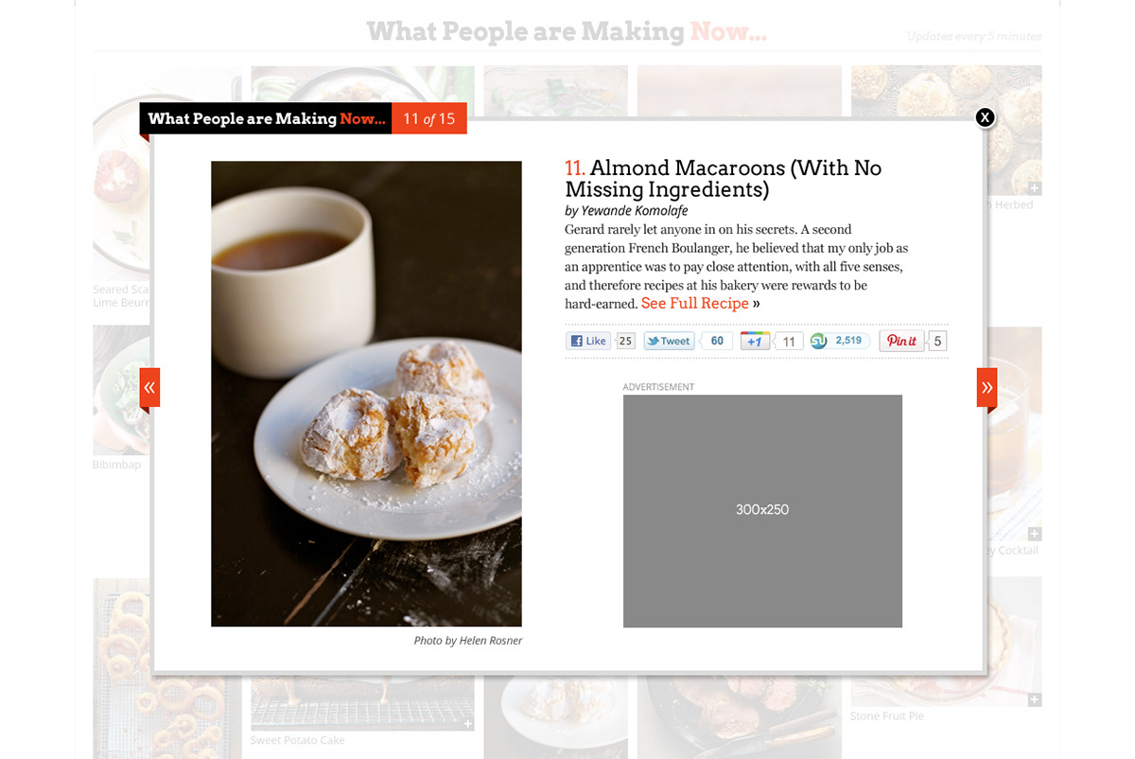Screen dimensions: 1135x759
Task: Click the StumbleUpon share icon
Action: (819, 341)
